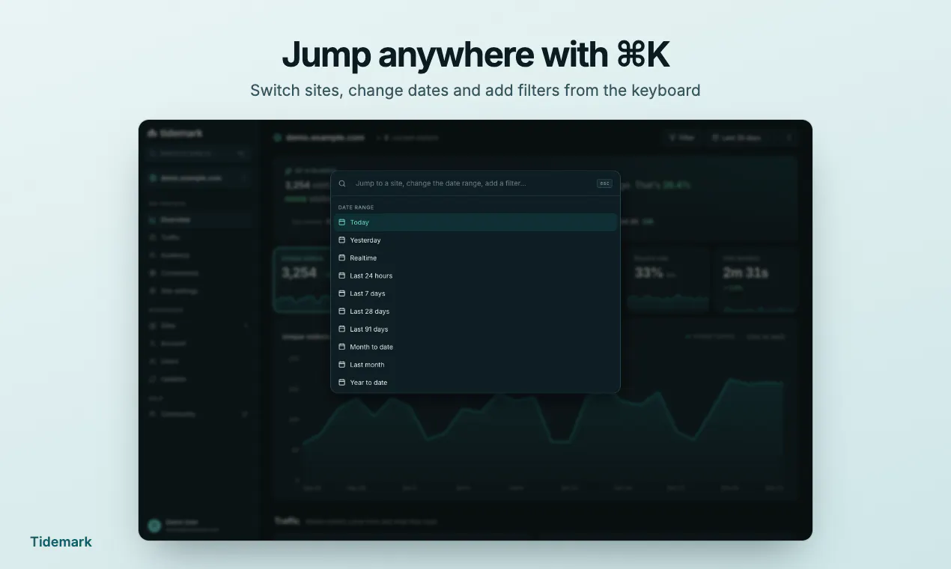951x569 pixels.
Task: Click the calendar icon beside Realtime
Action: click(x=342, y=258)
